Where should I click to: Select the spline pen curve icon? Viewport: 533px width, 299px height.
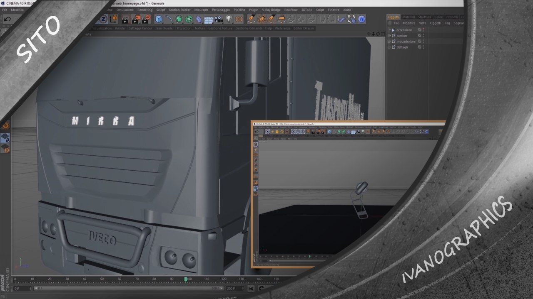[x=169, y=19]
